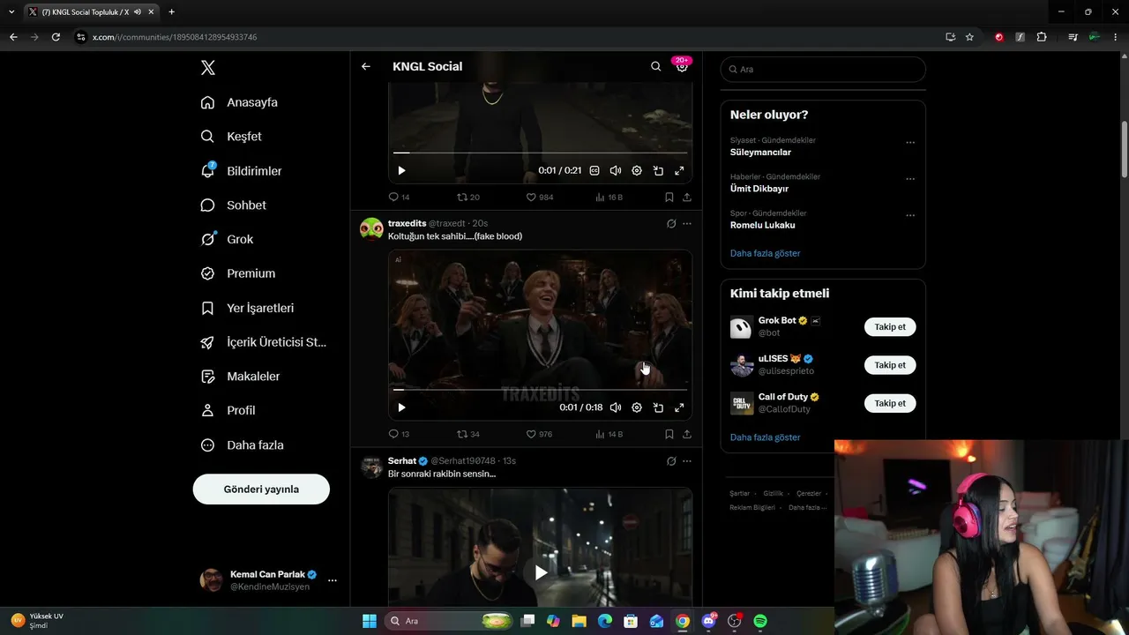The height and width of the screenshot is (635, 1129).
Task: Click Grok action icon on Serhat's post
Action: pyautogui.click(x=671, y=461)
